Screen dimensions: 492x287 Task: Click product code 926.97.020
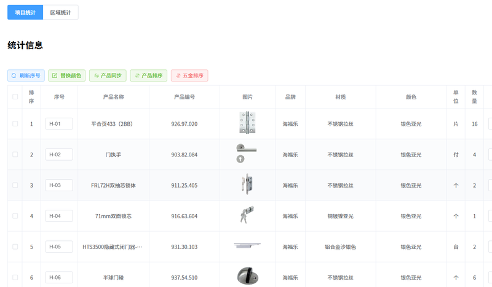(x=184, y=124)
